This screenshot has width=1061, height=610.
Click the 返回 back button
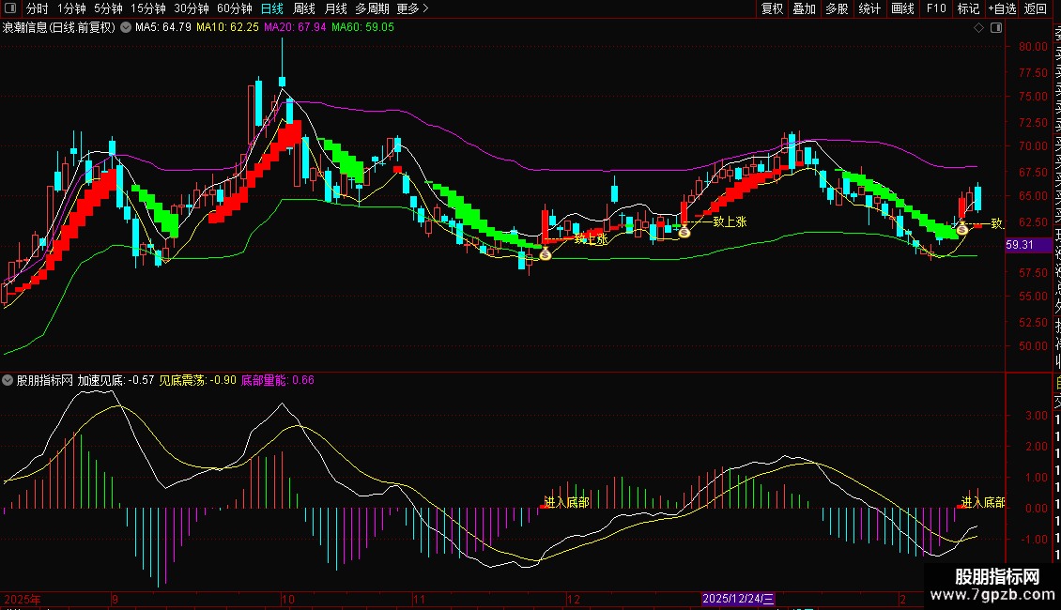pyautogui.click(x=1036, y=8)
